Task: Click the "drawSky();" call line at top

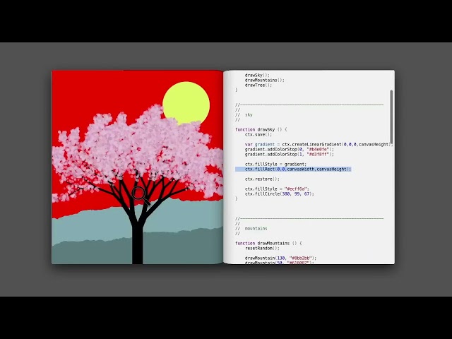Action: tap(257, 75)
